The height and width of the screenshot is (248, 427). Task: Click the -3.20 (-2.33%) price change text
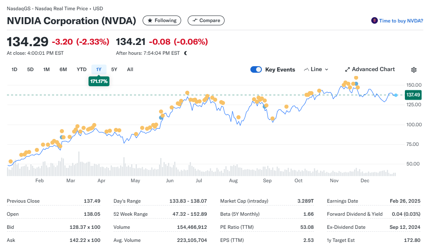coord(81,42)
